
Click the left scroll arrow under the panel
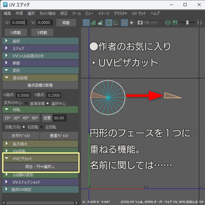pyautogui.click(x=4, y=203)
